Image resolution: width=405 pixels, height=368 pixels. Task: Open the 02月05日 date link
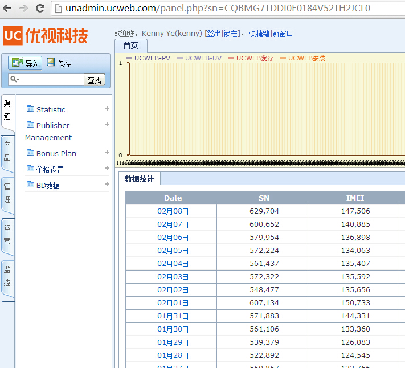[x=173, y=251]
